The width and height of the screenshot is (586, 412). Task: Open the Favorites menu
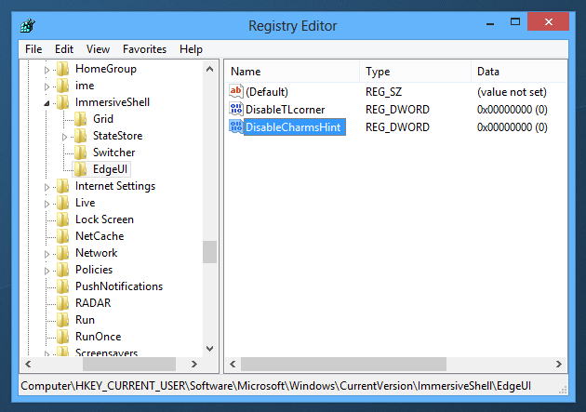144,49
